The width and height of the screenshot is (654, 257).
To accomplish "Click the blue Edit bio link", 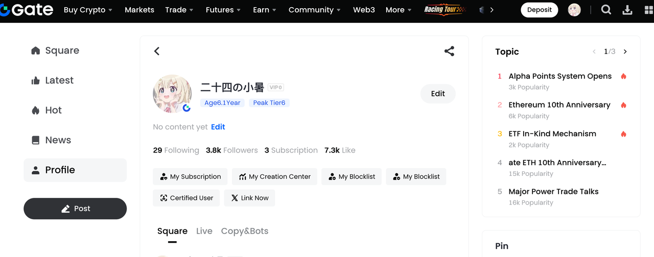I will point(218,127).
